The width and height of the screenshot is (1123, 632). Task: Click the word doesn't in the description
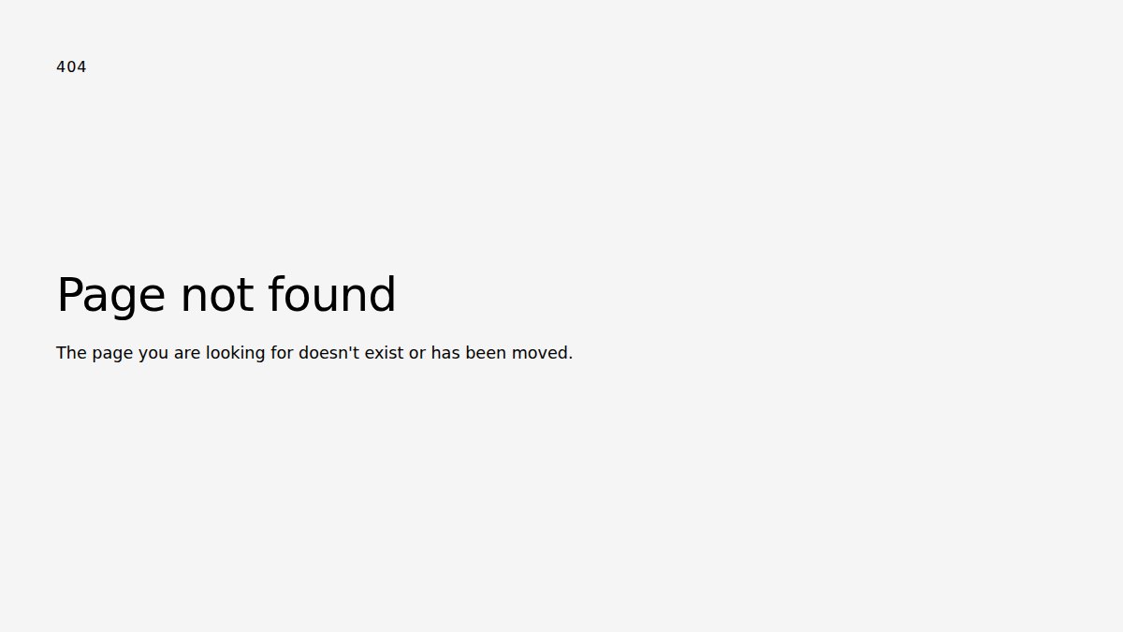coord(328,353)
